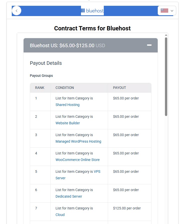Click the back arrow button
182x224 pixels.
(17, 11)
